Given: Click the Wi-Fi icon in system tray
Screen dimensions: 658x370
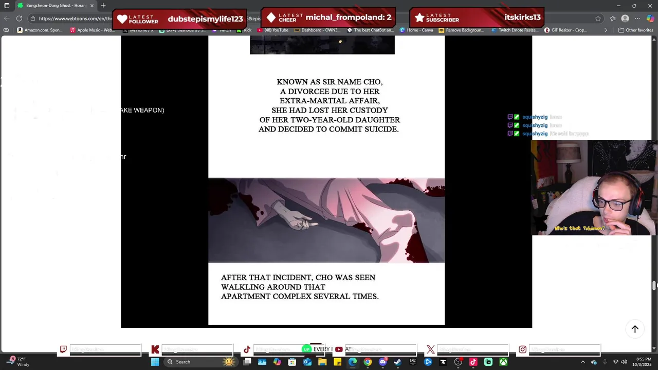Looking at the screenshot, I should (x=616, y=362).
